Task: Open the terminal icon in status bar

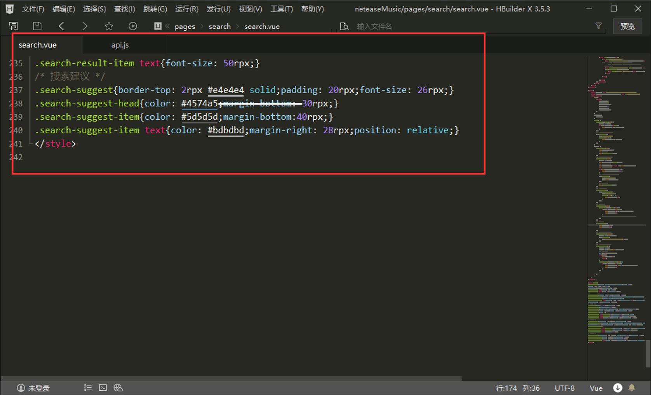Action: (x=103, y=388)
